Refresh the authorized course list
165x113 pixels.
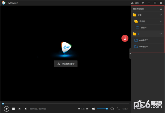tap(161, 9)
